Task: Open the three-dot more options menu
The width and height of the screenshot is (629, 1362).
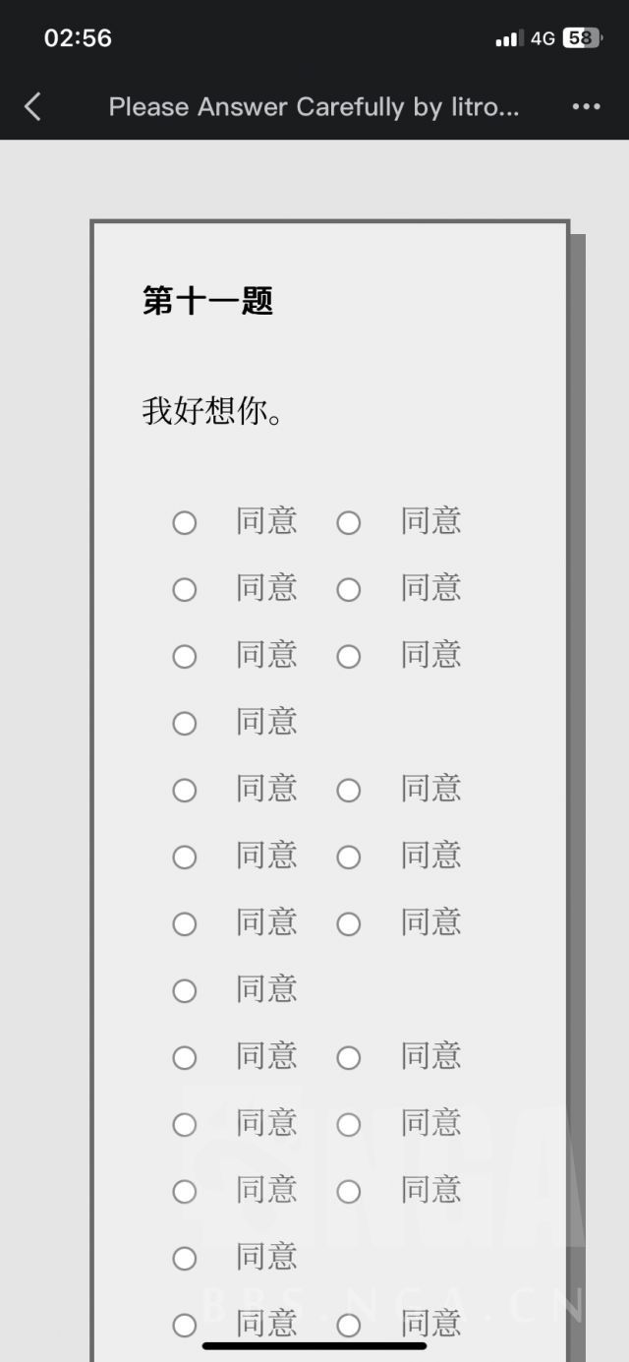Action: point(586,106)
